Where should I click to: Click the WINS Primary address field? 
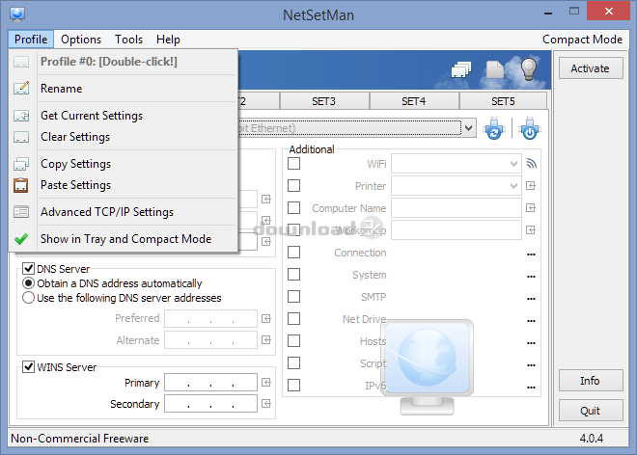click(210, 383)
